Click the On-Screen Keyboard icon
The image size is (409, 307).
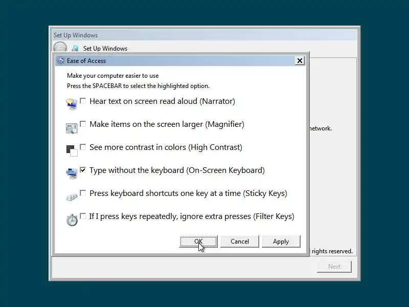72,173
